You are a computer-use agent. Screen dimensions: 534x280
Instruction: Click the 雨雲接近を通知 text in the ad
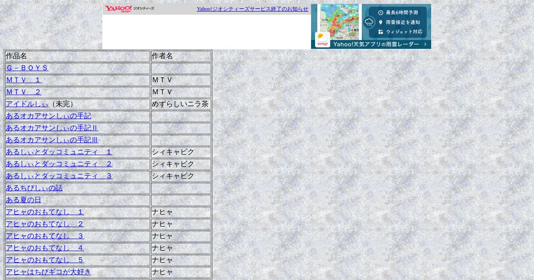tap(403, 22)
